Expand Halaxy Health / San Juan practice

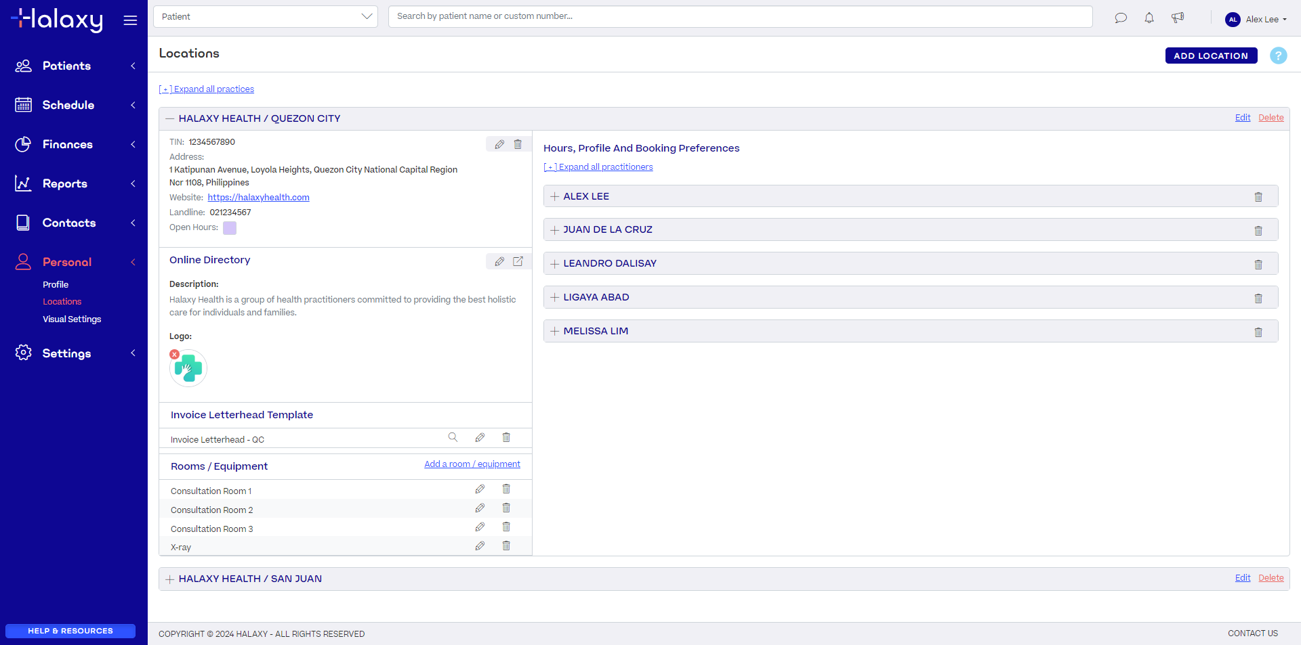click(x=170, y=579)
